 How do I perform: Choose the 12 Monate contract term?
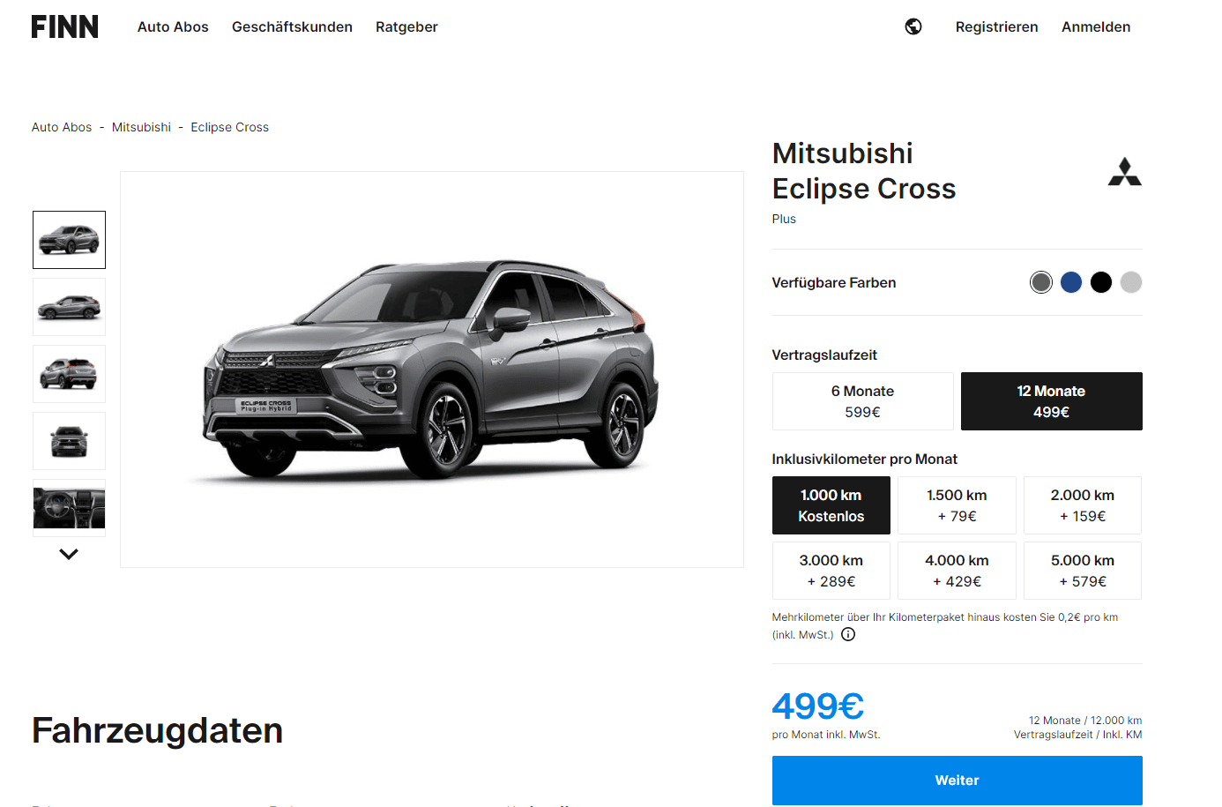[x=1052, y=401]
